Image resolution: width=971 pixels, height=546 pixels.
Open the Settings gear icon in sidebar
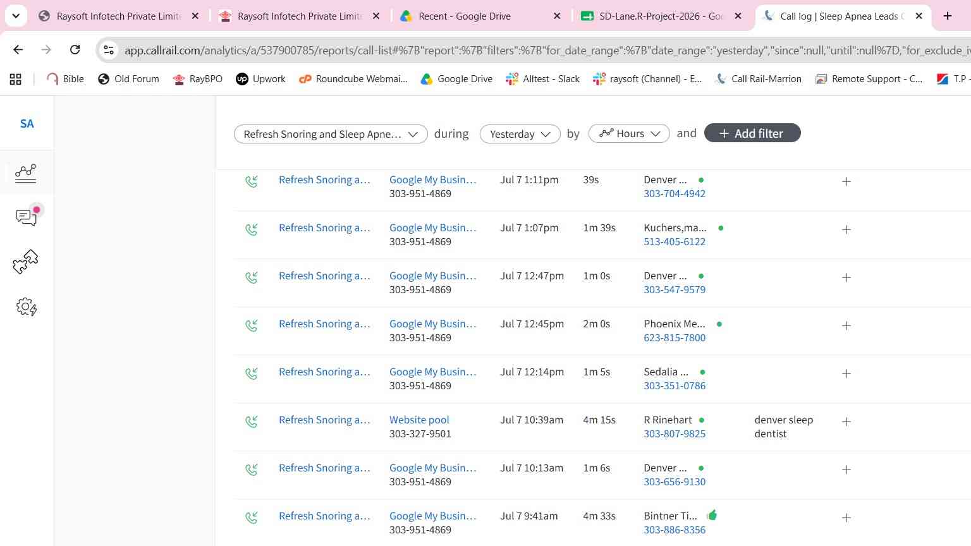[x=27, y=307]
